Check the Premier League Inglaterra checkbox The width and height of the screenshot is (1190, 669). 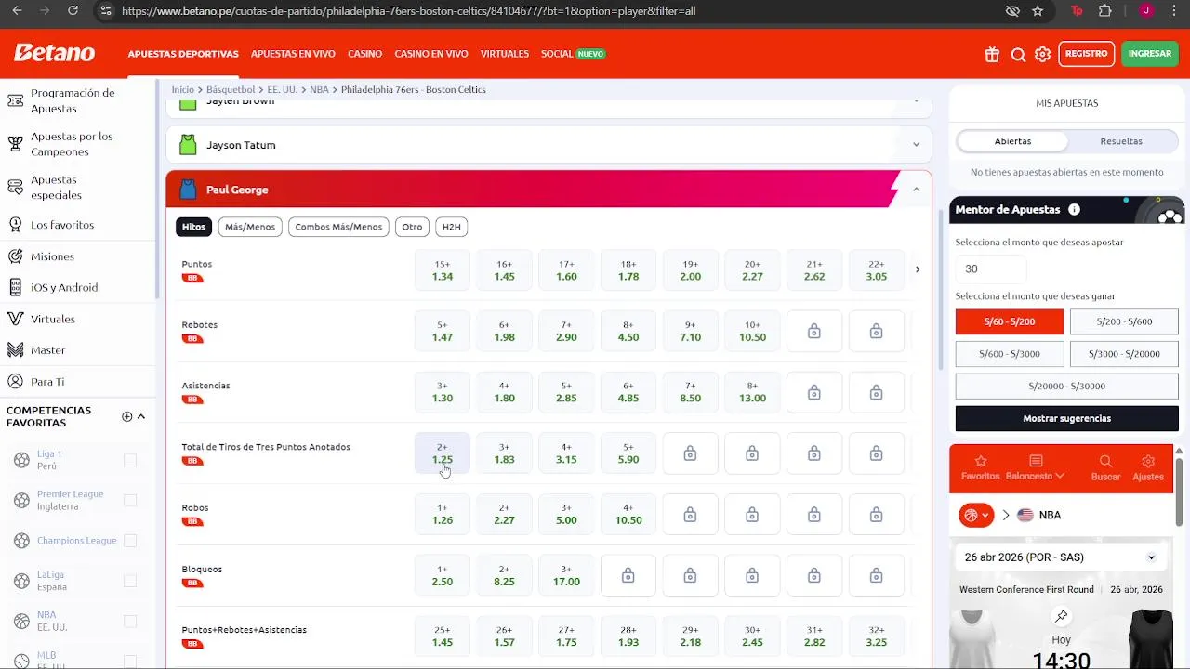click(x=130, y=500)
